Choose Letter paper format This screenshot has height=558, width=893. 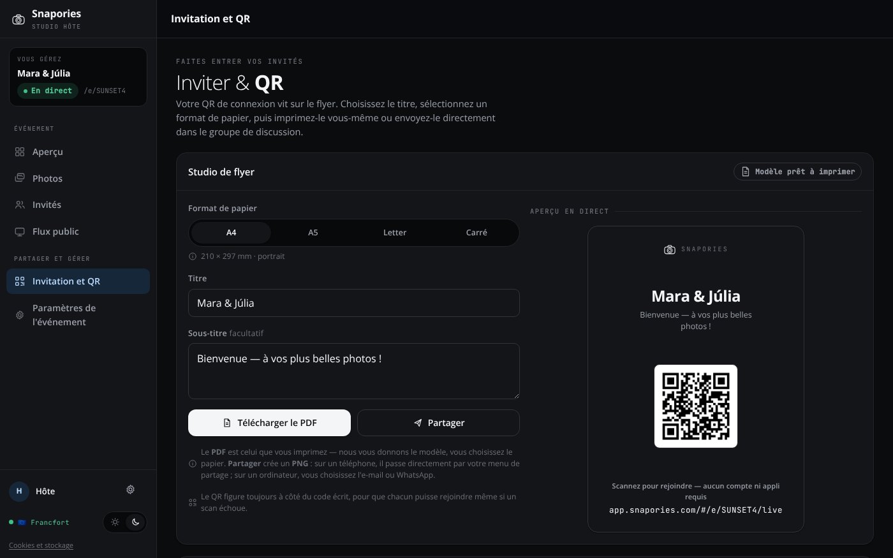click(395, 233)
